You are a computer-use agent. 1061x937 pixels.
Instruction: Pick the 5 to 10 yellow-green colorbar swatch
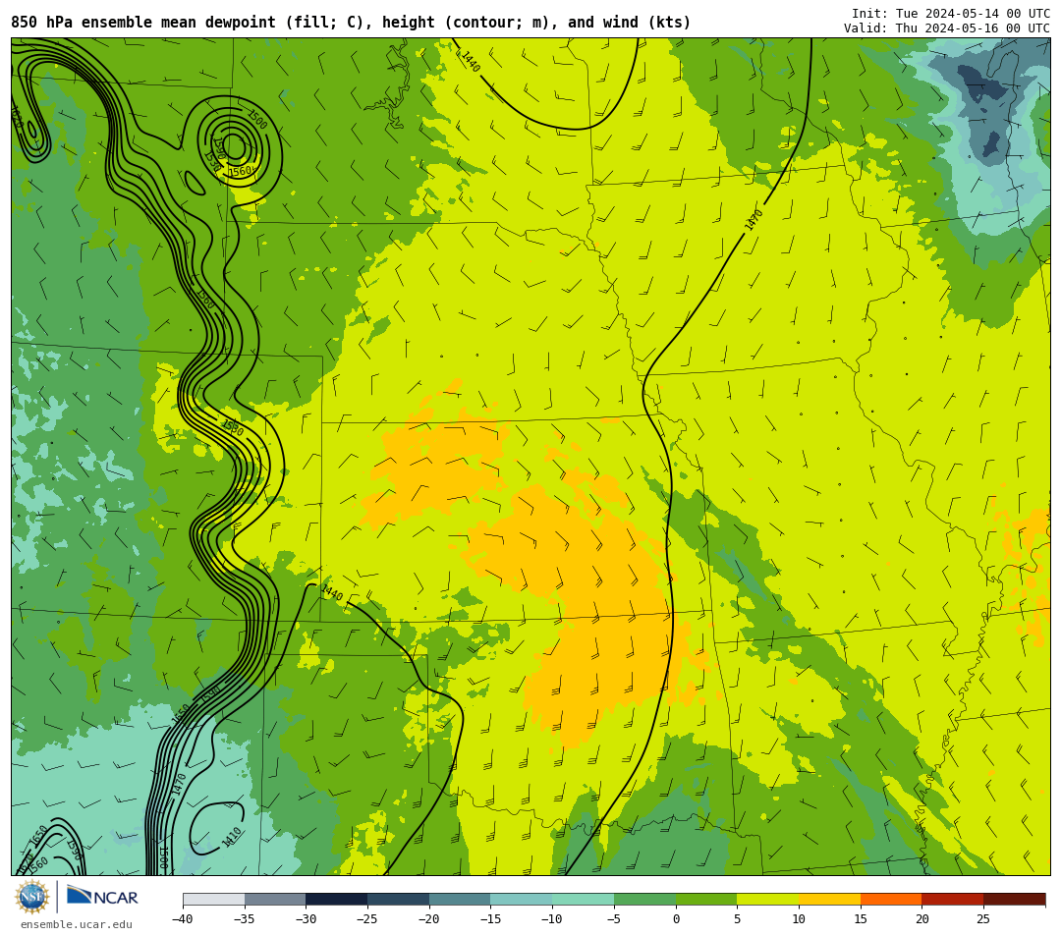[x=767, y=899]
